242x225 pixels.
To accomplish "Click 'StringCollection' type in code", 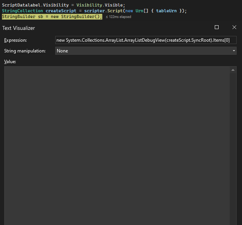I will (x=22, y=11).
